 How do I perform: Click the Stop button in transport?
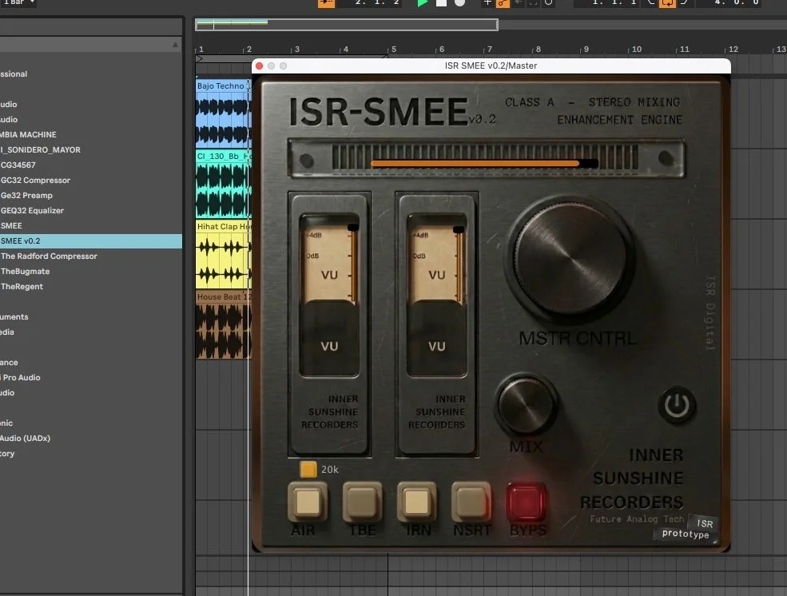pyautogui.click(x=441, y=2)
